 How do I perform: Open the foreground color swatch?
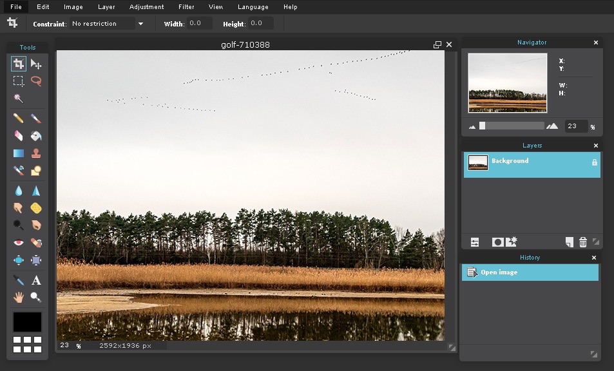pos(27,321)
